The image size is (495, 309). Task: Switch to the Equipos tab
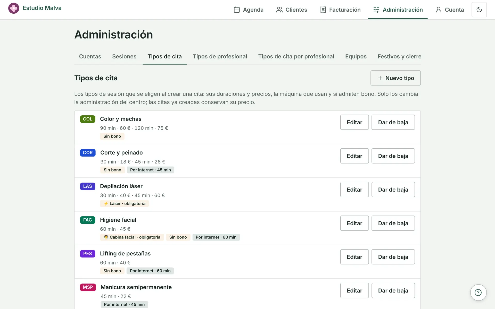click(x=356, y=56)
